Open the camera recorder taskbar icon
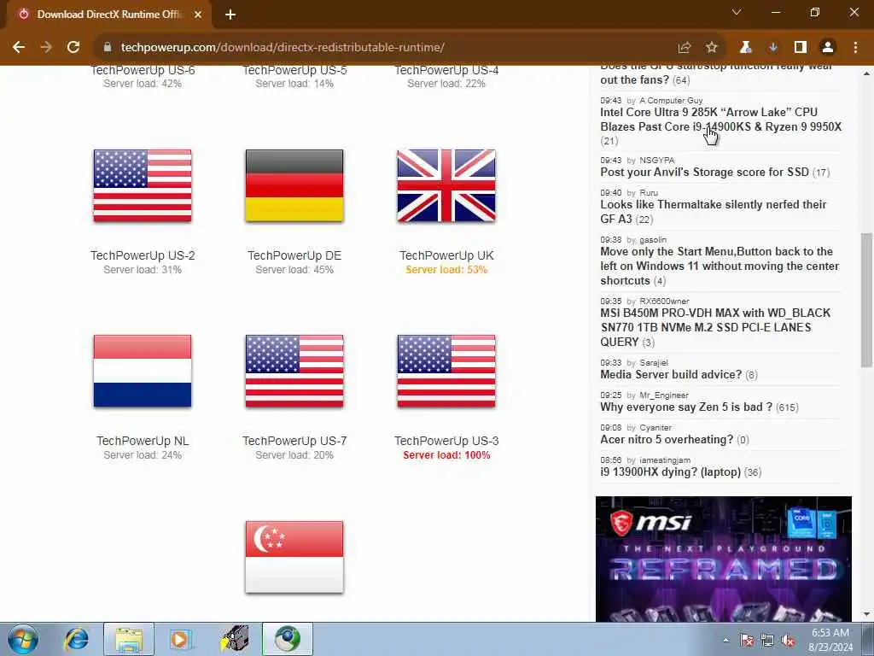The width and height of the screenshot is (874, 656). (234, 639)
